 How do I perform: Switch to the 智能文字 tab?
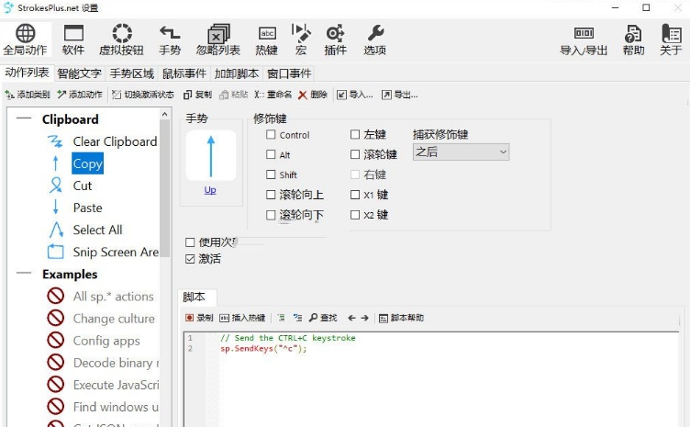coord(79,73)
